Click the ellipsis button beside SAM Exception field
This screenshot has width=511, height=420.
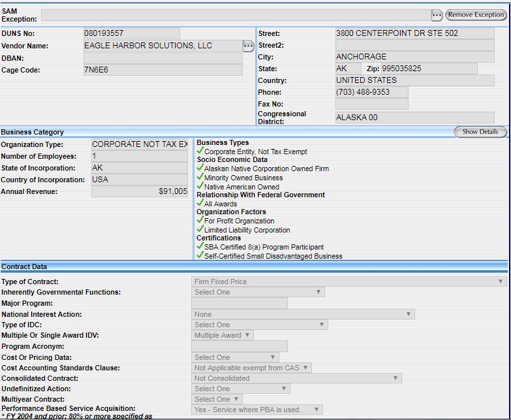pyautogui.click(x=437, y=15)
